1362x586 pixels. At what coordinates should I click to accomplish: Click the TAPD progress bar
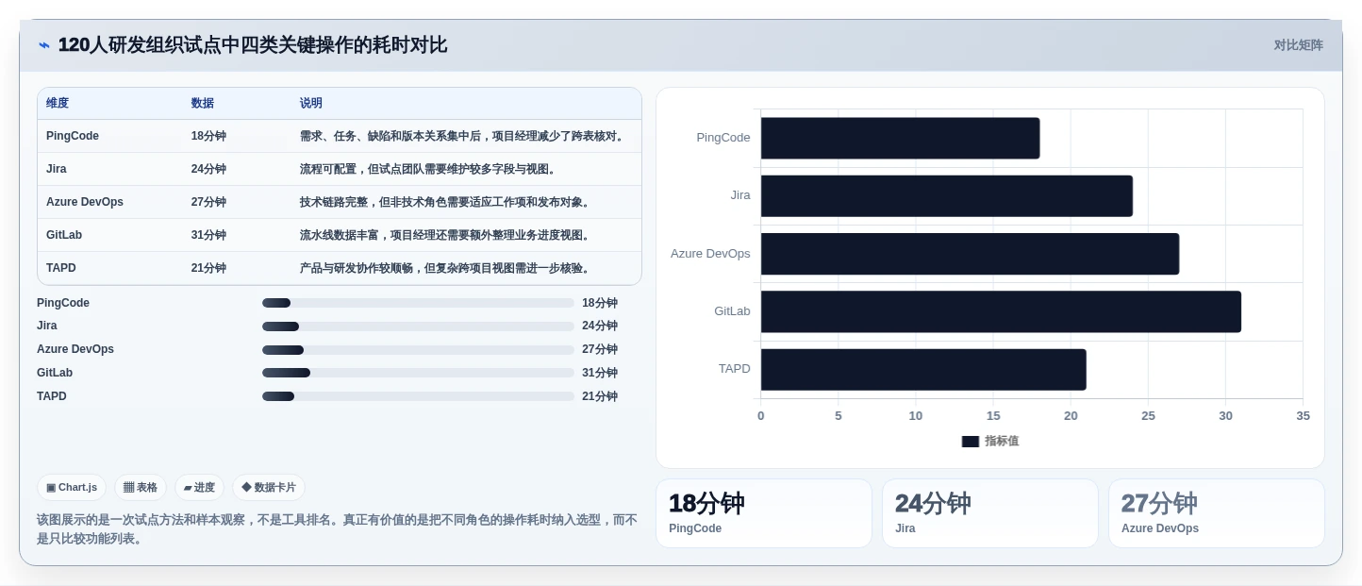click(x=418, y=396)
